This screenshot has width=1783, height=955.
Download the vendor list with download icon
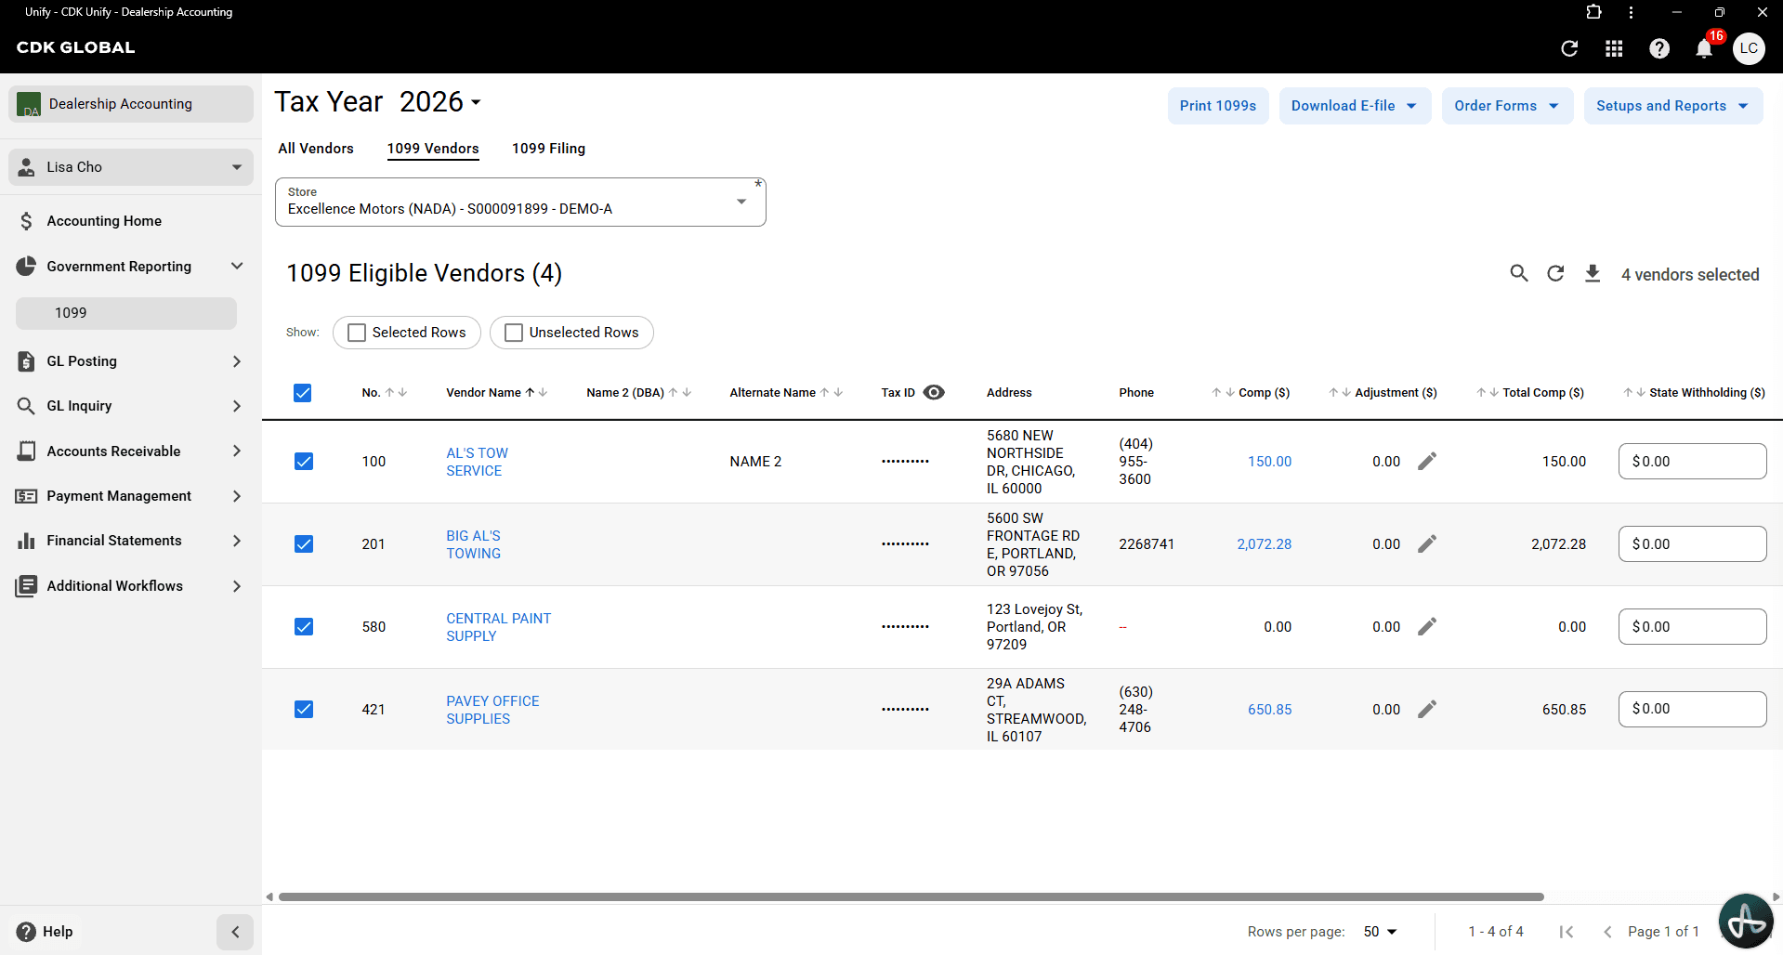tap(1593, 273)
